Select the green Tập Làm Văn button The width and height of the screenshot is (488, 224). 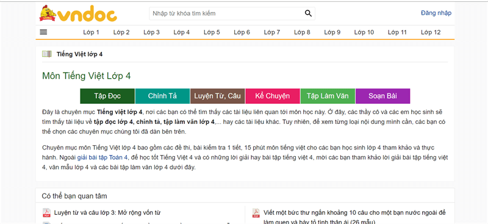[328, 96]
